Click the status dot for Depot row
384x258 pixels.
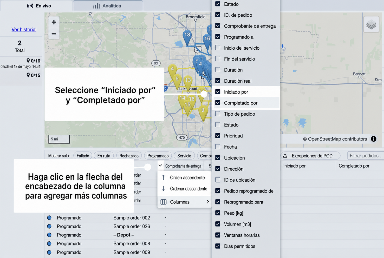coord(49,235)
